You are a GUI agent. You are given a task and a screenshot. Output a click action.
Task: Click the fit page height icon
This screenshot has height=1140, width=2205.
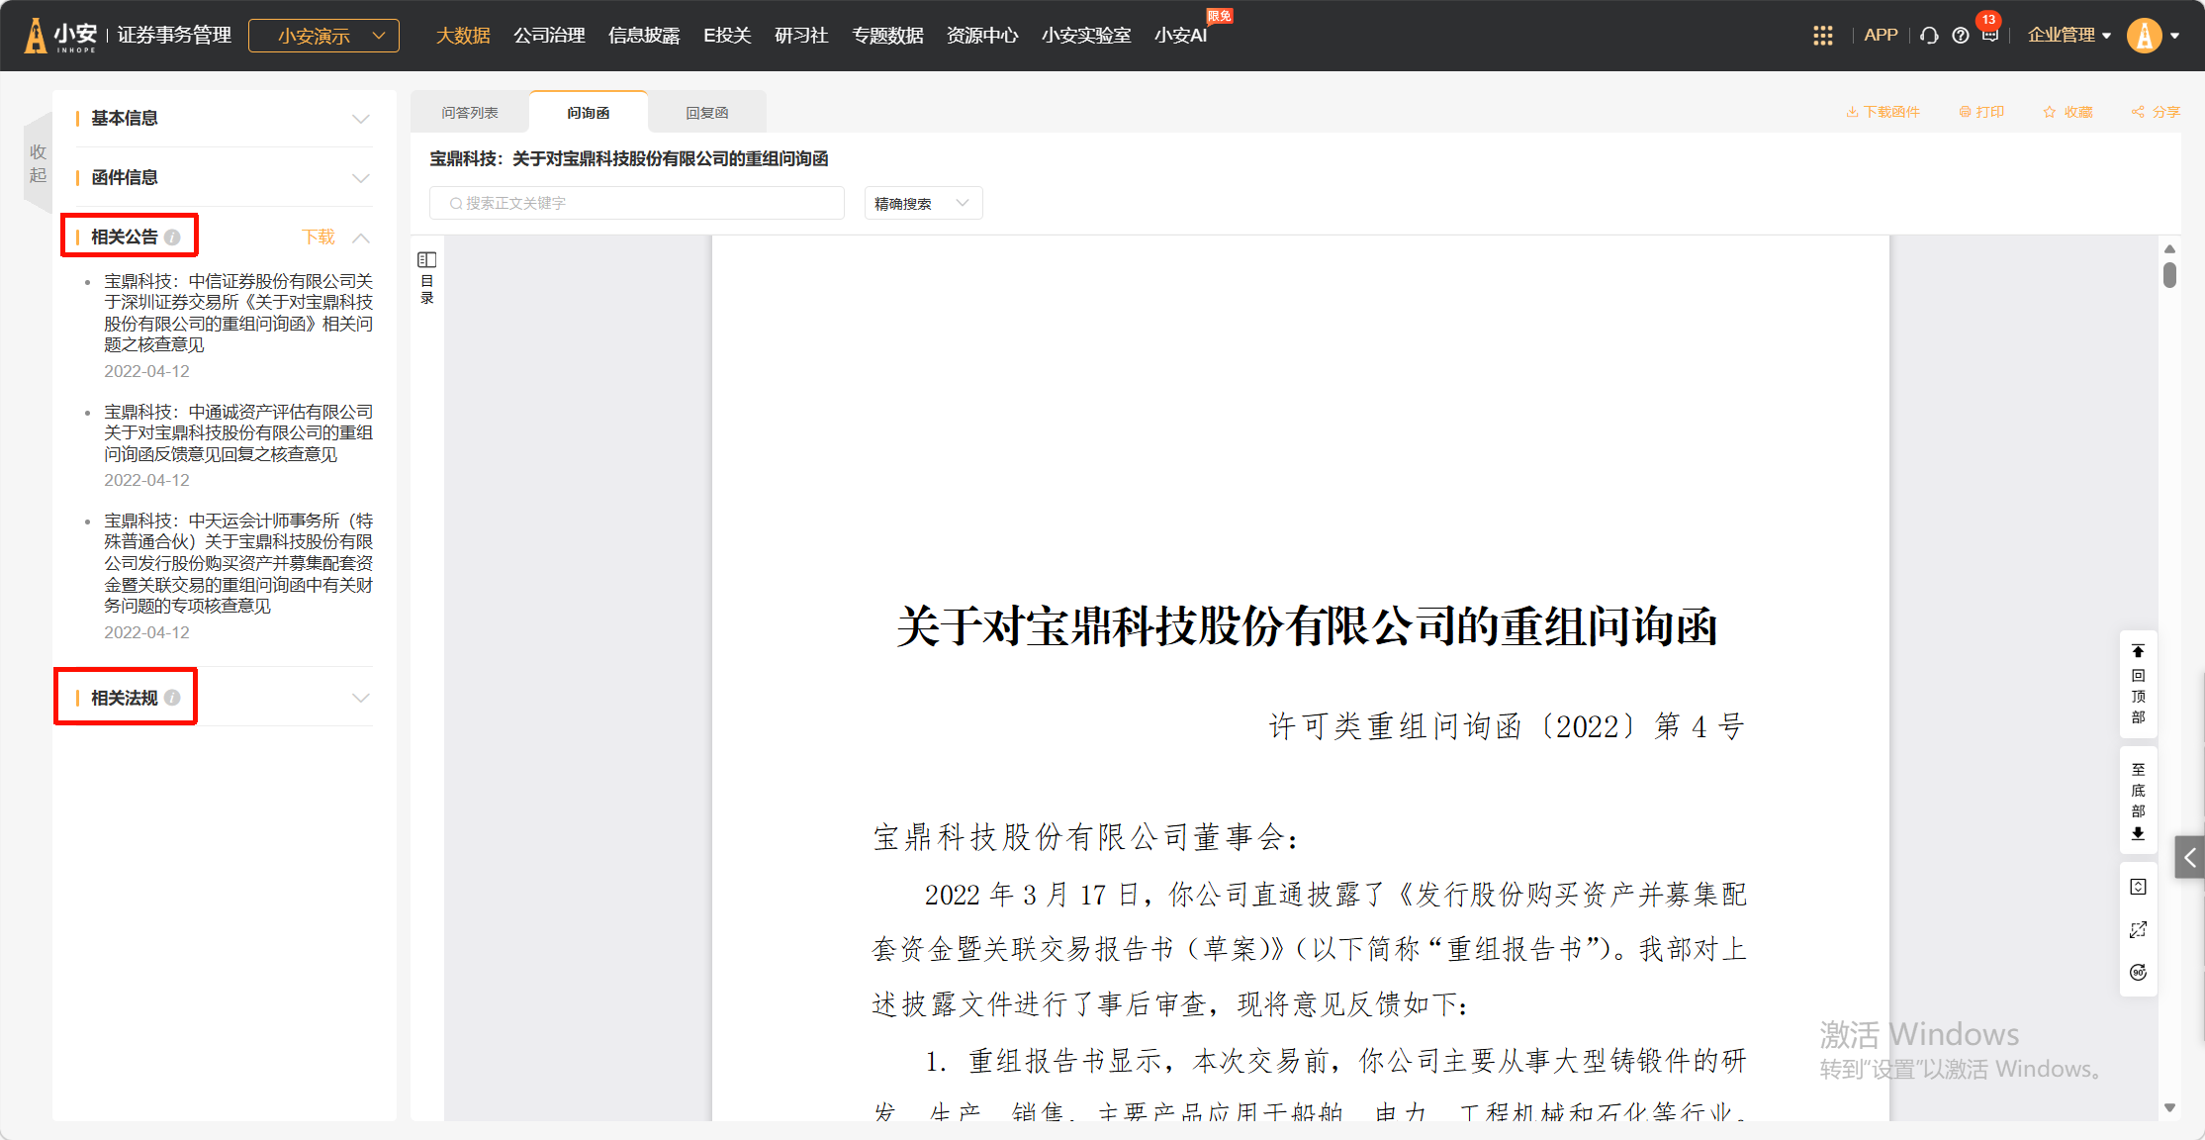point(2138,887)
